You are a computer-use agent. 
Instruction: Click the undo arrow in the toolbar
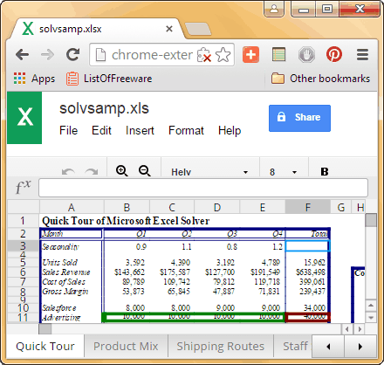click(x=68, y=172)
